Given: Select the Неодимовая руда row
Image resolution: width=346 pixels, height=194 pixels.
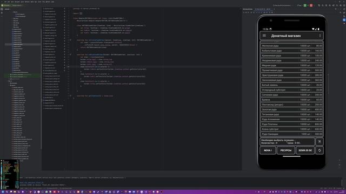Looking at the screenshot, I should tap(292, 60).
